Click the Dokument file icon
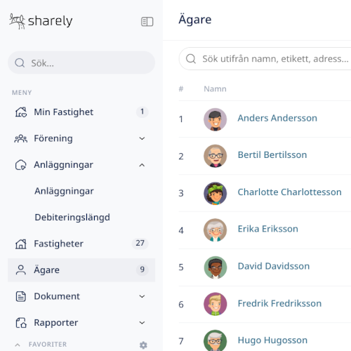This screenshot has height=351, width=351. pyautogui.click(x=21, y=296)
